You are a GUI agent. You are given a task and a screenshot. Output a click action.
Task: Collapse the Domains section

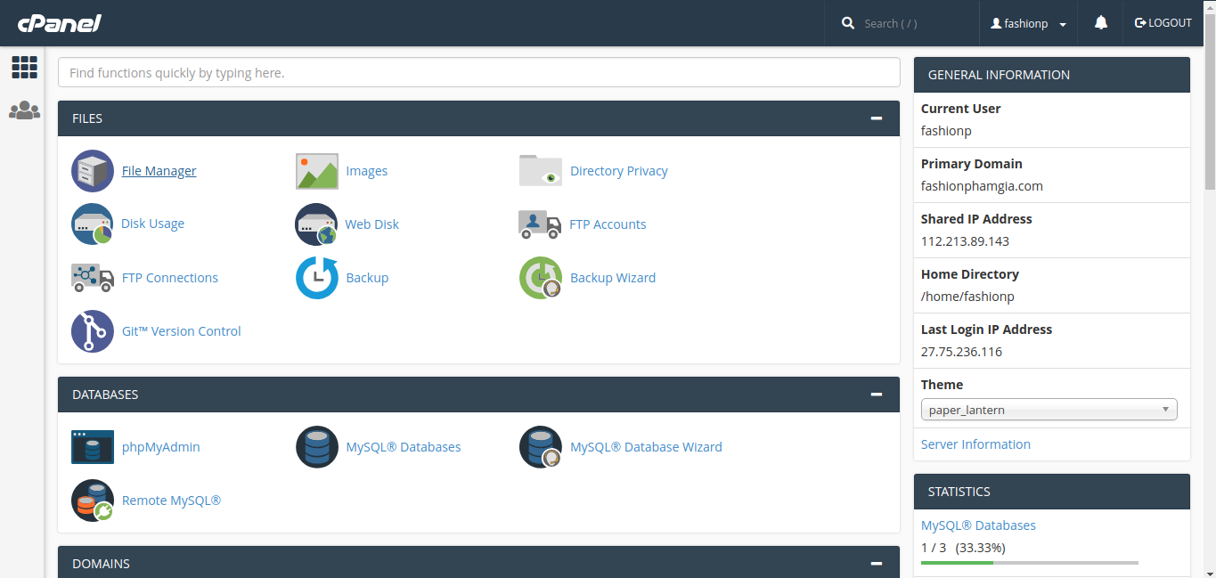tap(877, 564)
